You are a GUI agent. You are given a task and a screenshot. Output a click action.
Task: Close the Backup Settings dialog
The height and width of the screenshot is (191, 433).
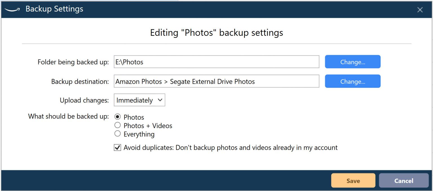[x=420, y=10]
